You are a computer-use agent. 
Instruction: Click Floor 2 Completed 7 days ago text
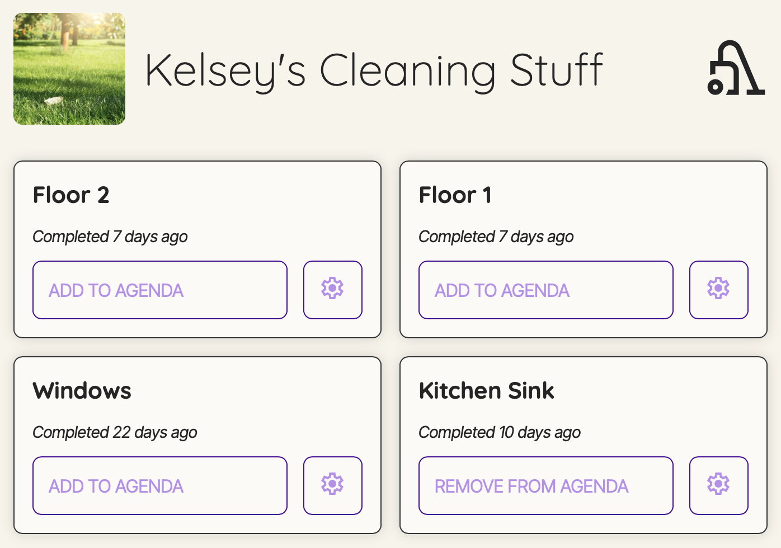click(x=110, y=237)
